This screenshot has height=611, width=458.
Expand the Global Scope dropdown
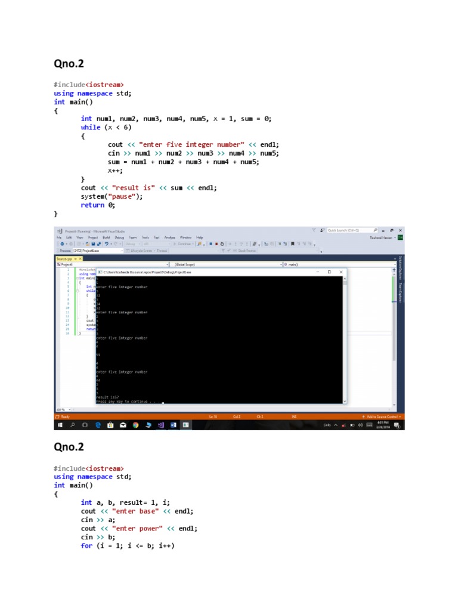[x=281, y=264]
